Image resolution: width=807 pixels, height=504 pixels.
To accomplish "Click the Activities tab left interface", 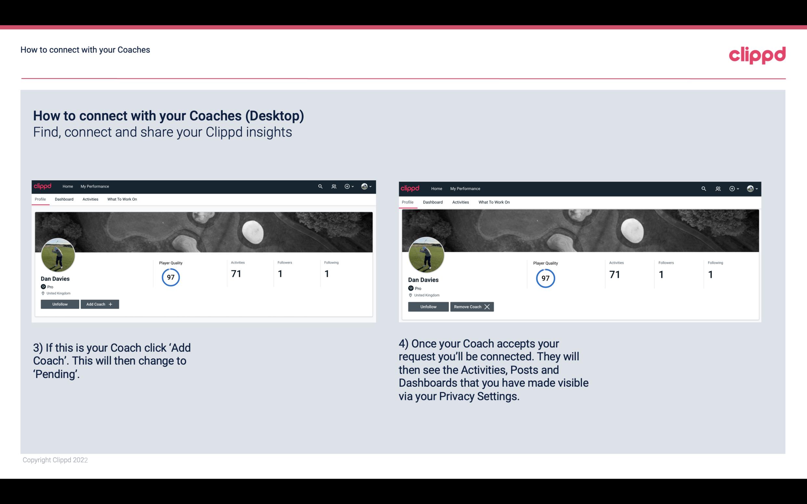I will 90,199.
